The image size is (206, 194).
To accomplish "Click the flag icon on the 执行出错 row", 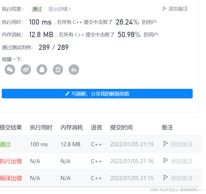I will pos(166,161).
